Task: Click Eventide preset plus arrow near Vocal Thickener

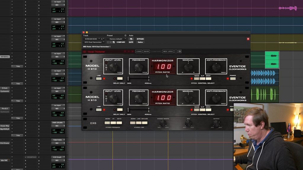Action: [132, 51]
